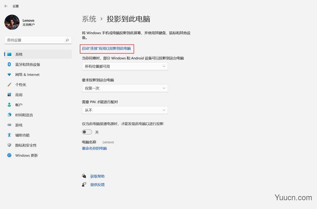317x209 pixels.
Task: Open 蓝牙和其他设备 Bluetooth icon
Action: [x=9, y=64]
